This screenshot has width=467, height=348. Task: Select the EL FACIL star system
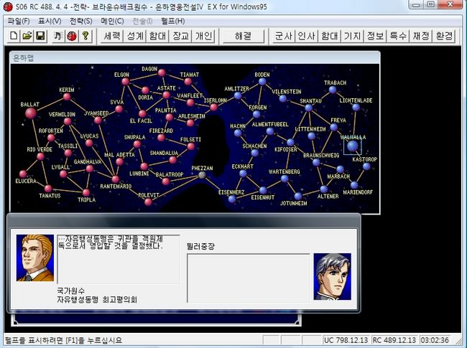click(142, 113)
